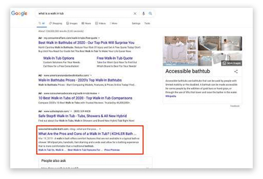The height and width of the screenshot is (179, 263).
Task: Open the large walk-in tub thumbnail
Action: [x=181, y=51]
